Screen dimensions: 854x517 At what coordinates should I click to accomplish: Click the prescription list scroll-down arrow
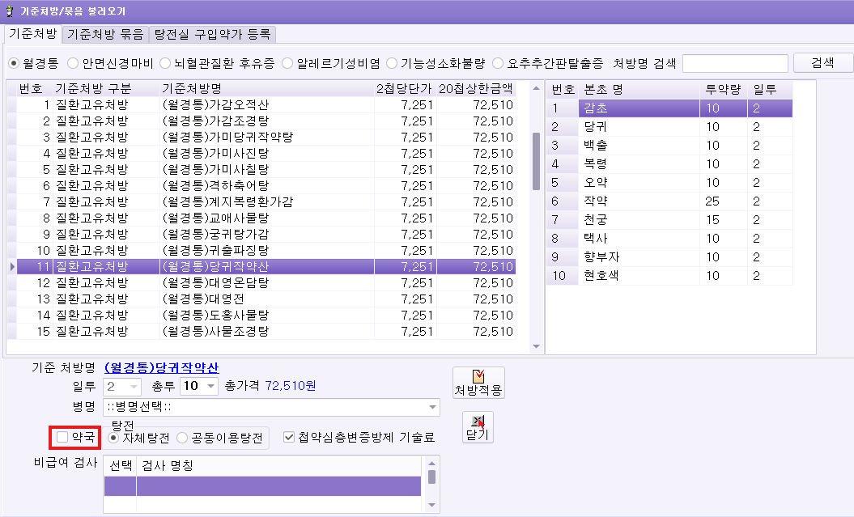[x=536, y=346]
